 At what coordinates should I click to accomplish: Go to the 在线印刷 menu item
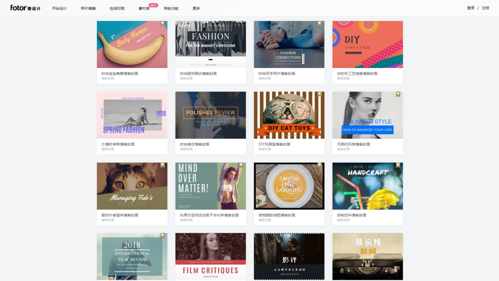(x=117, y=9)
